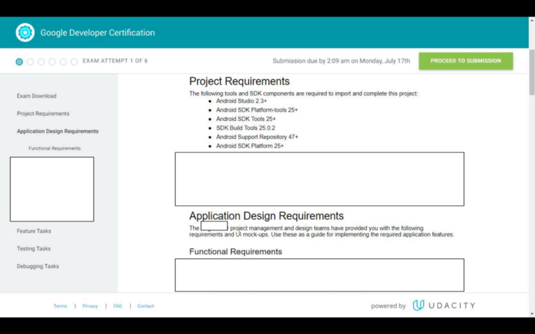
Task: Select Application Design Requirements in the sidebar
Action: [x=58, y=132]
